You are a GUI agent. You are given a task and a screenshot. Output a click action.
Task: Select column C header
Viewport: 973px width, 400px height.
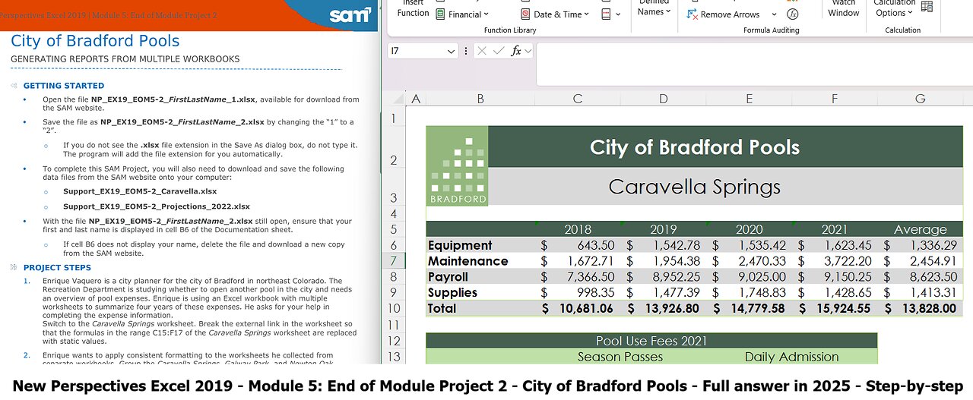[x=578, y=99]
